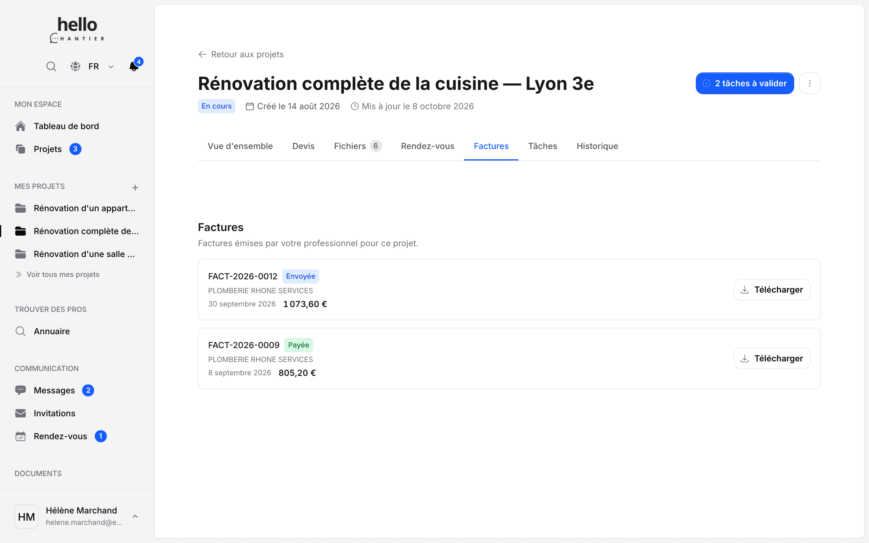869x543 pixels.
Task: Open the three-dot project options menu
Action: 810,83
